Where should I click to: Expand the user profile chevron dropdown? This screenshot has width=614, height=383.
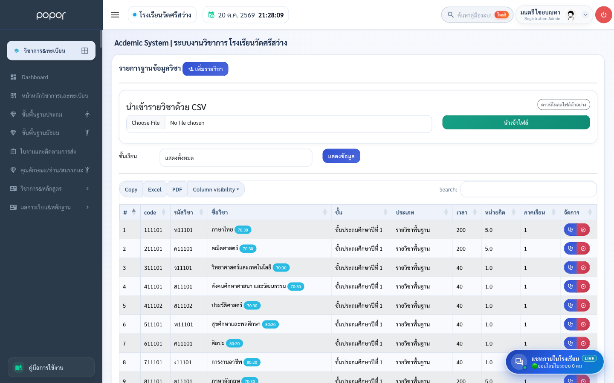click(585, 15)
